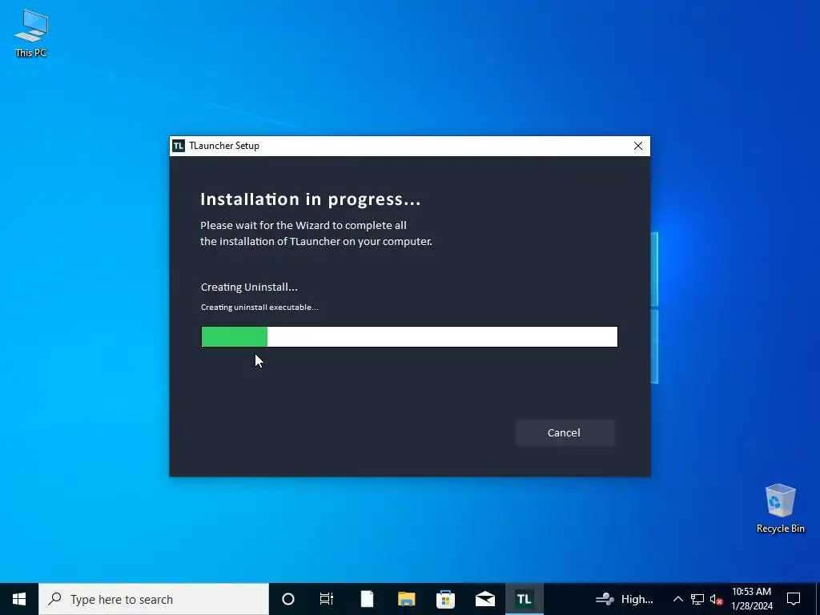Close the TLauncher Setup window

pos(638,146)
